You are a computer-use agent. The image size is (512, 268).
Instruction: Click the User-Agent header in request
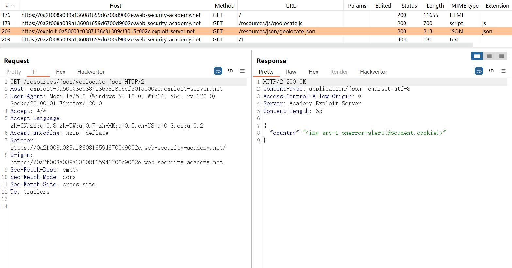[x=113, y=100]
